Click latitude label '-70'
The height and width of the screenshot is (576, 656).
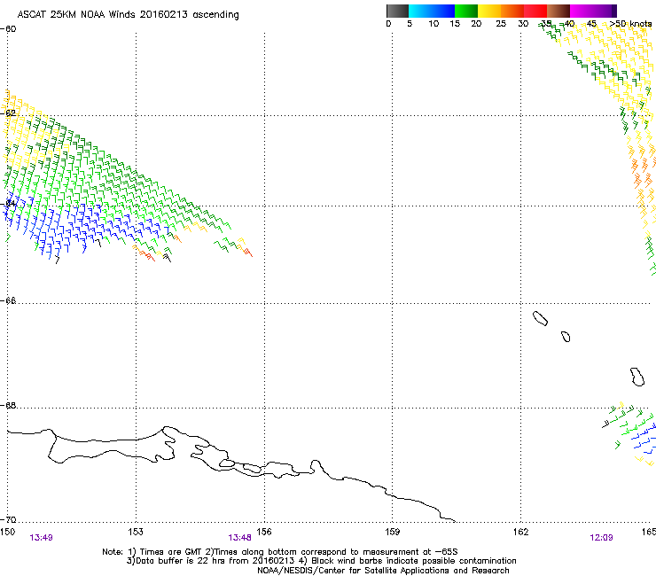8,519
